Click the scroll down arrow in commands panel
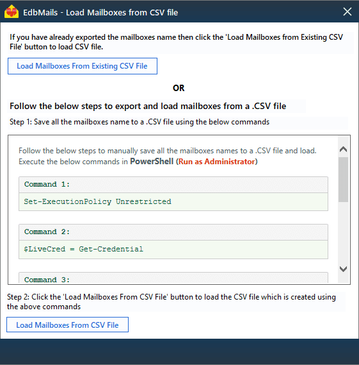359x365 pixels. [343, 269]
